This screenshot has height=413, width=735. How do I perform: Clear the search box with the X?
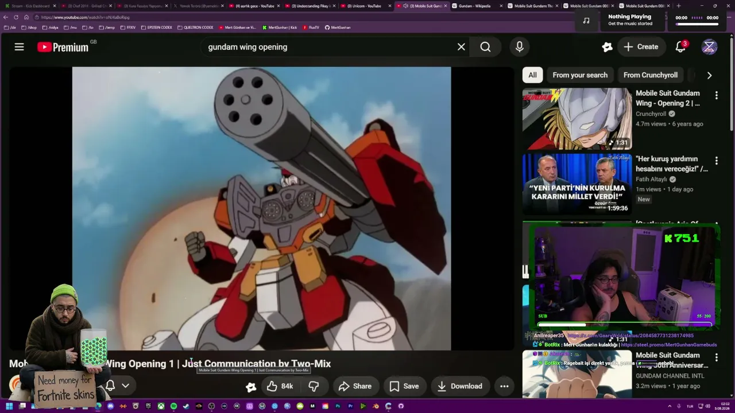[461, 47]
